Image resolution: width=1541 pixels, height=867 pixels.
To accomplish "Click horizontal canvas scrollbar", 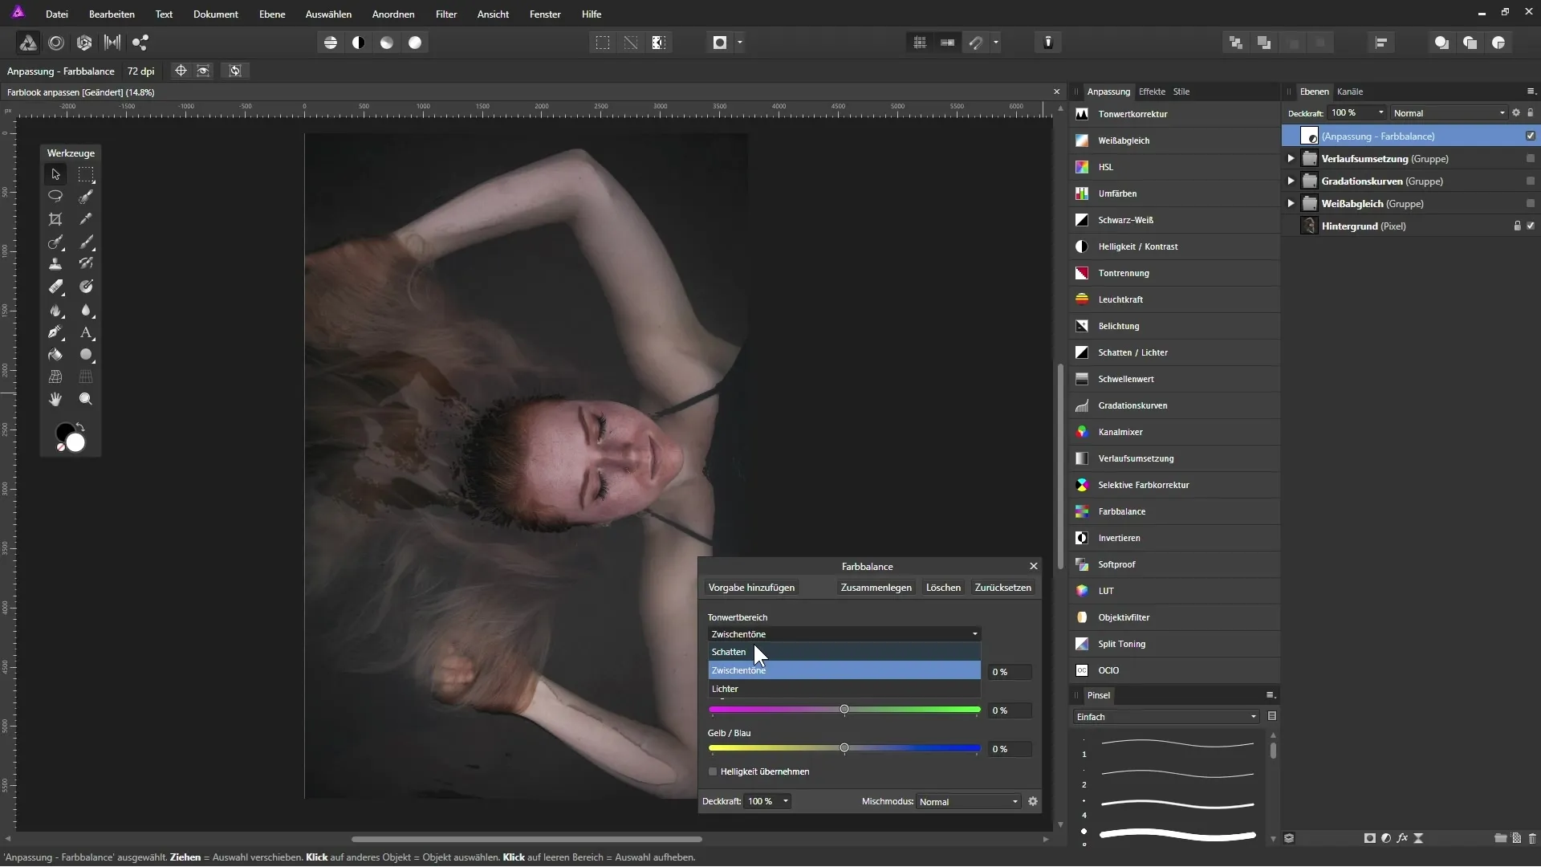I will [527, 839].
